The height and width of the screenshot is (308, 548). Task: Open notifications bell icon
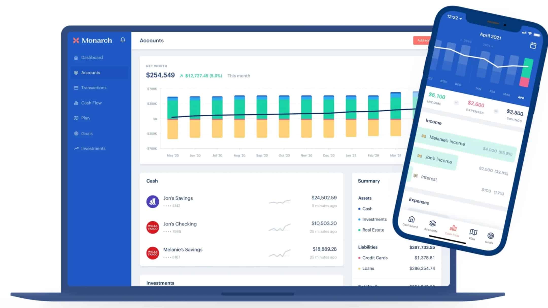(x=123, y=40)
